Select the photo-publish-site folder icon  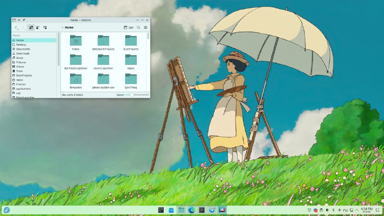pyautogui.click(x=103, y=79)
